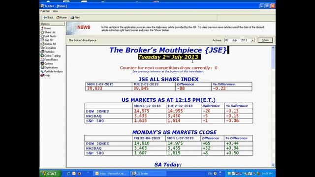Click 'The Broker's Mouthpiece {JSE}' title

tap(168, 50)
